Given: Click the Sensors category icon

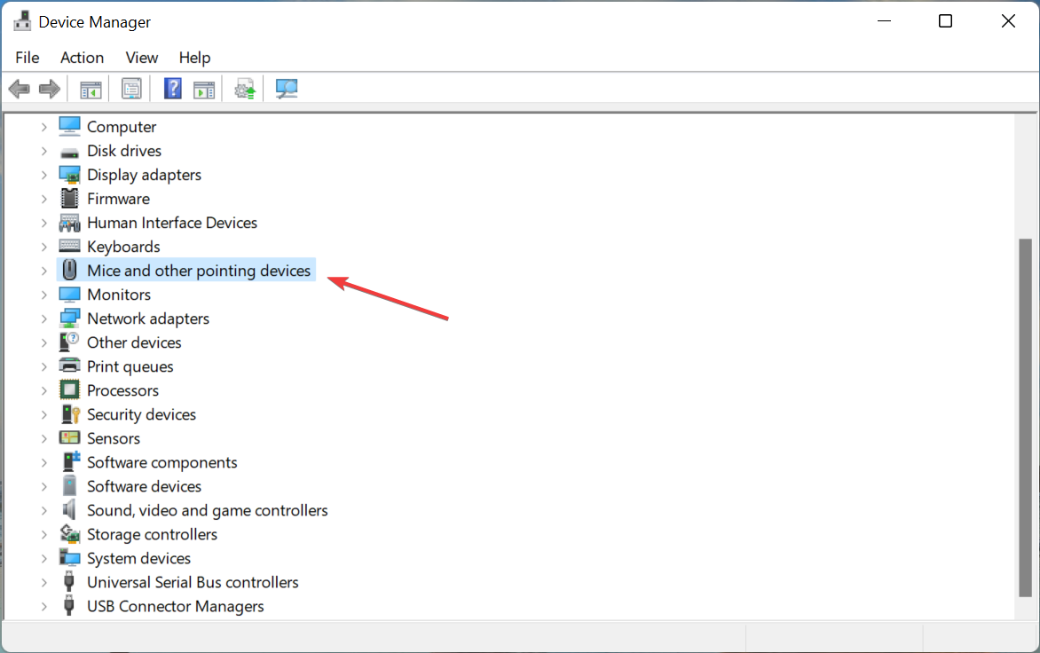Looking at the screenshot, I should pyautogui.click(x=69, y=437).
